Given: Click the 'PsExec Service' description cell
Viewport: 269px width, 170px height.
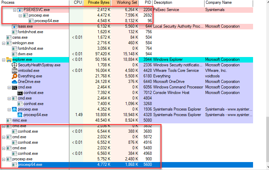Looking at the screenshot, I should pos(166,10).
